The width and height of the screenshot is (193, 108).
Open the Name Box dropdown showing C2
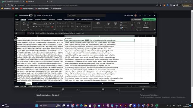click(24, 33)
